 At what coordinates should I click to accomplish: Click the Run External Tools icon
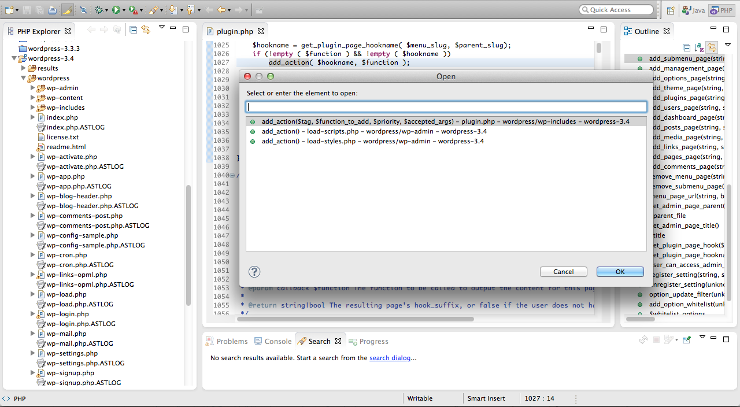click(133, 10)
